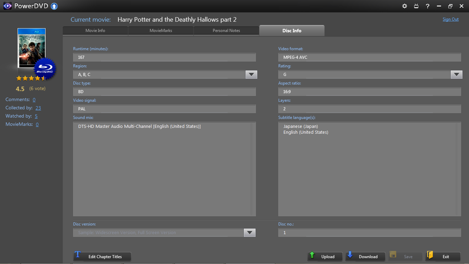Click the PowerDVD logo icon
469x264 pixels.
(x=7, y=6)
